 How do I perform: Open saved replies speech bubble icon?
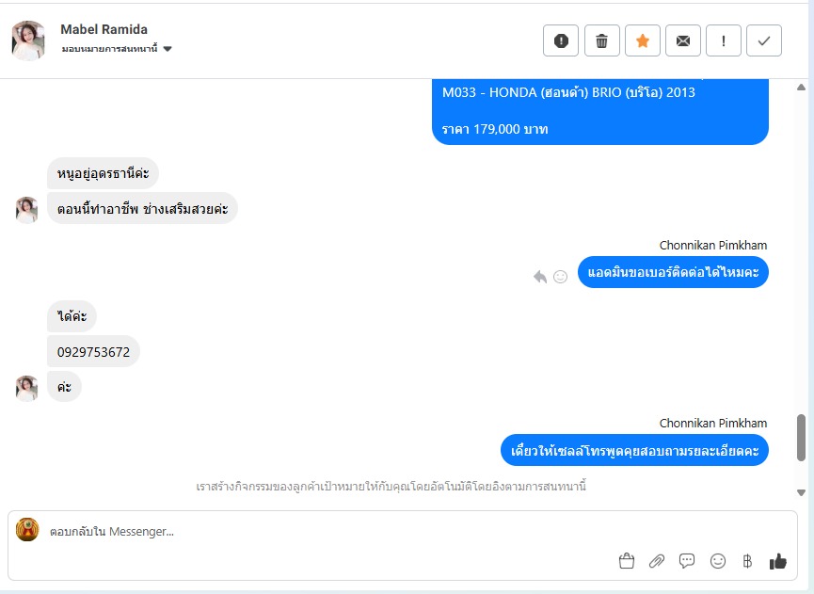687,561
